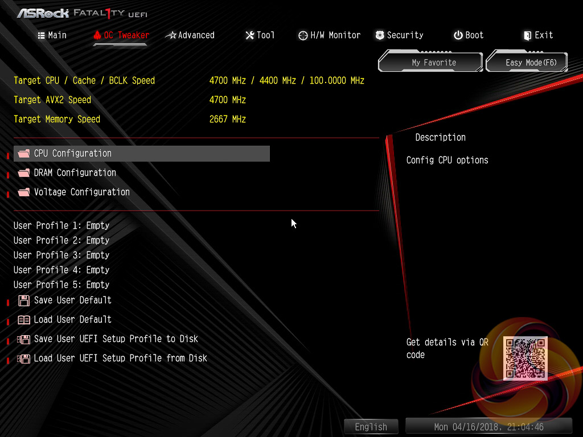This screenshot has width=583, height=437.
Task: Click the Get details via QR code text
Action: click(447, 349)
